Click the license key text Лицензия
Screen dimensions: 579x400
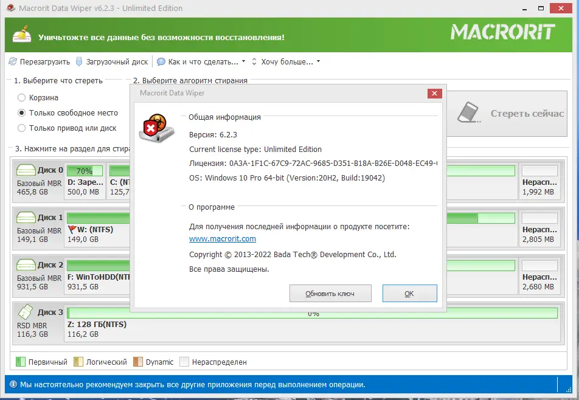313,163
